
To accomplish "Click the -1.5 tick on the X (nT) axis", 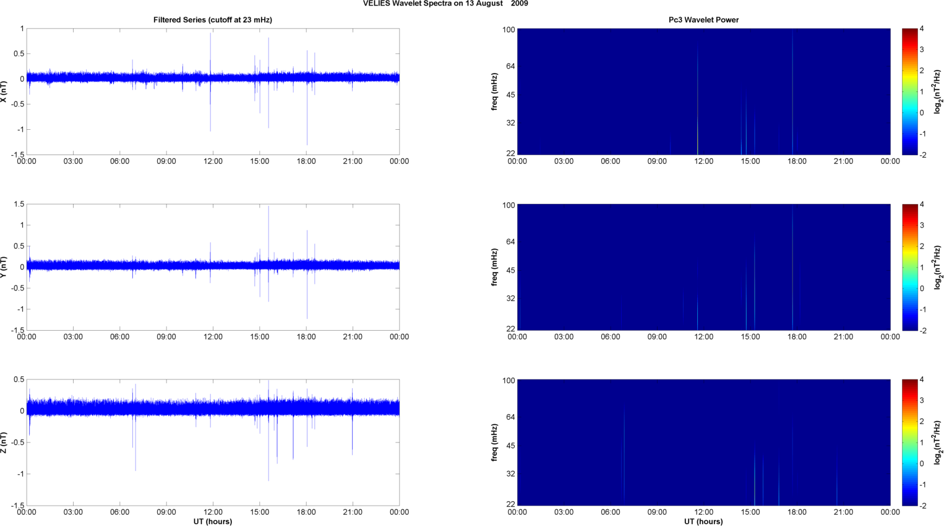I will [17, 155].
